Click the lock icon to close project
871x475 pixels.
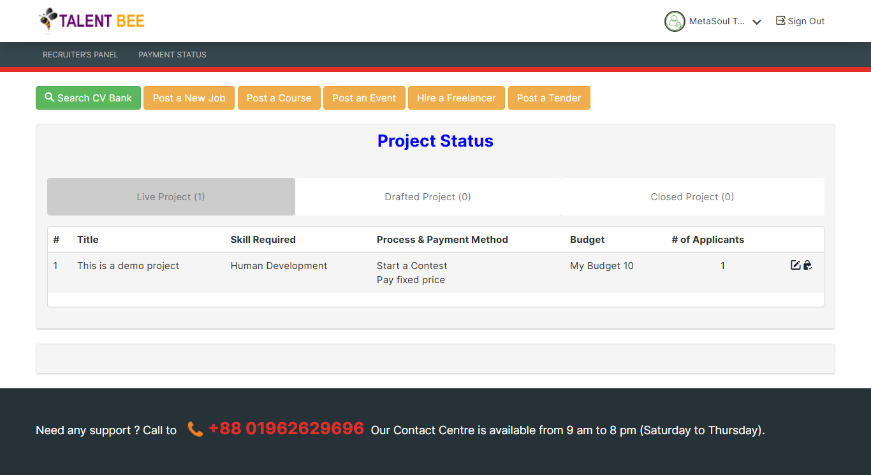pyautogui.click(x=807, y=265)
